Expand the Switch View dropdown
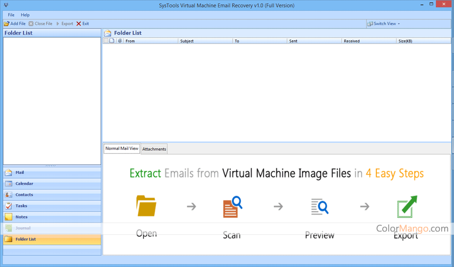 [x=384, y=24]
